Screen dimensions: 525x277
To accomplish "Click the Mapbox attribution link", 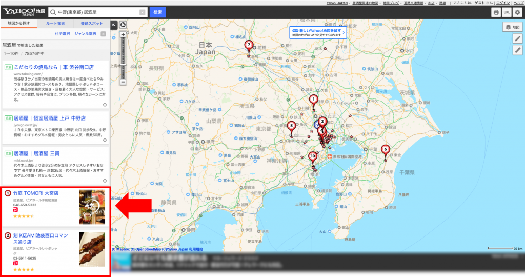I will [x=121, y=249].
